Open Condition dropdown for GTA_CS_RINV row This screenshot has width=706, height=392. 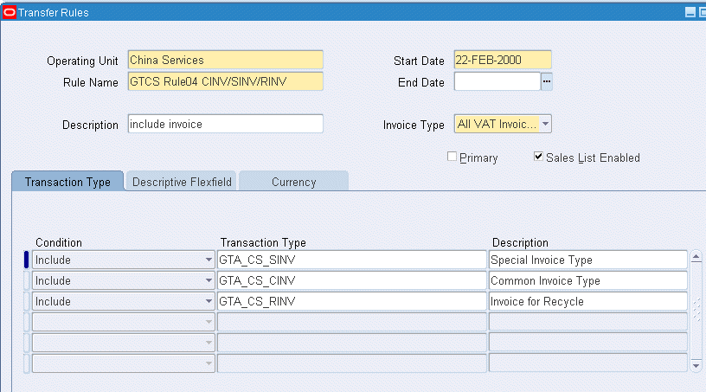[209, 301]
